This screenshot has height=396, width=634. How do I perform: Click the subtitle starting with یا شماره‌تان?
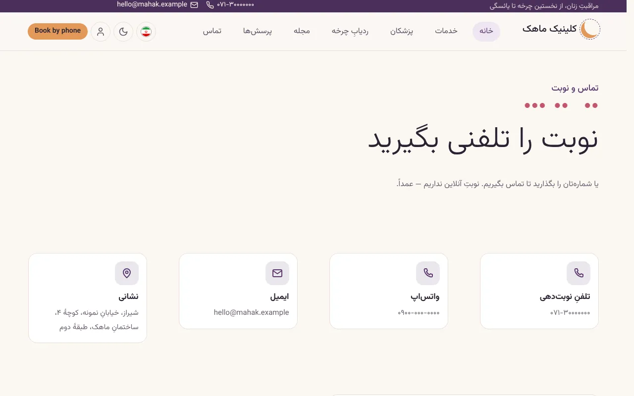[x=497, y=184]
